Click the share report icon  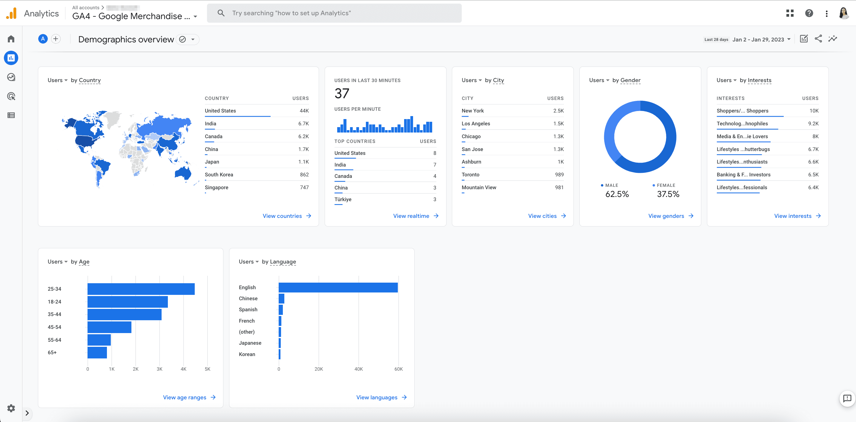[818, 38]
